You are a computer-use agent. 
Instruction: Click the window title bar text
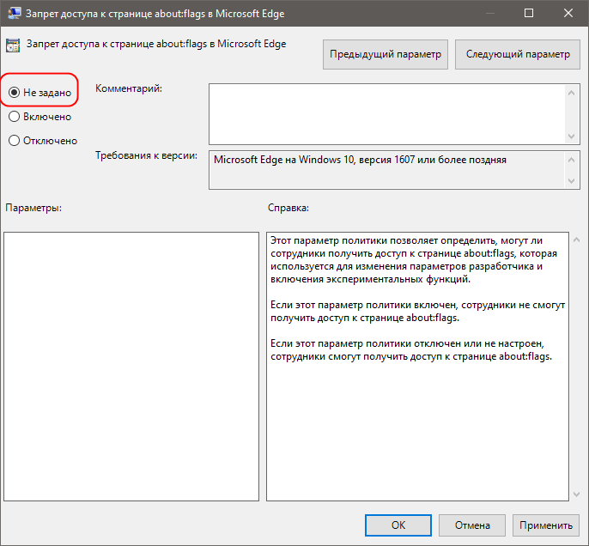tap(155, 14)
